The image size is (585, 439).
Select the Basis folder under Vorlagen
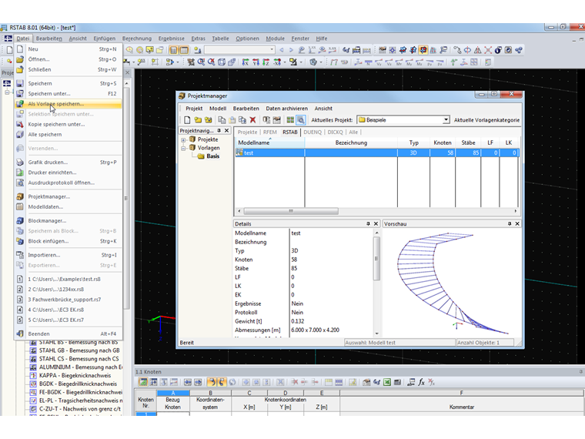[212, 156]
